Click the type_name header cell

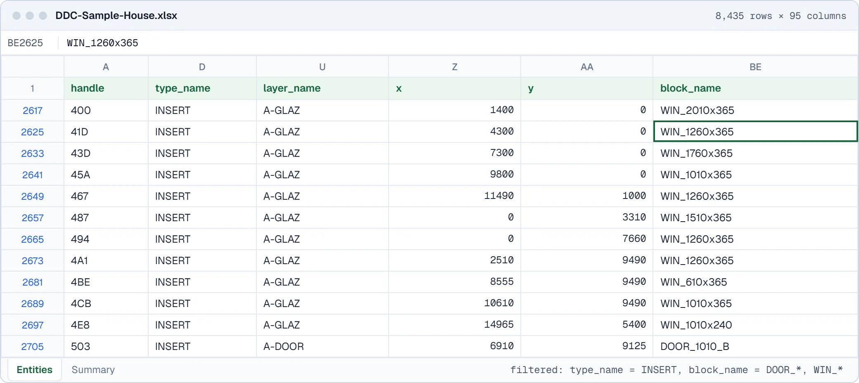pos(202,88)
